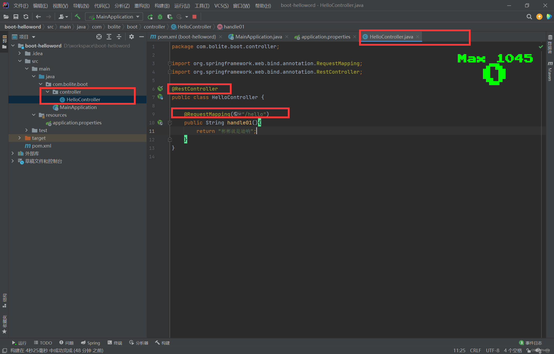
Task: Open Search Everywhere magnifier icon
Action: [x=529, y=17]
